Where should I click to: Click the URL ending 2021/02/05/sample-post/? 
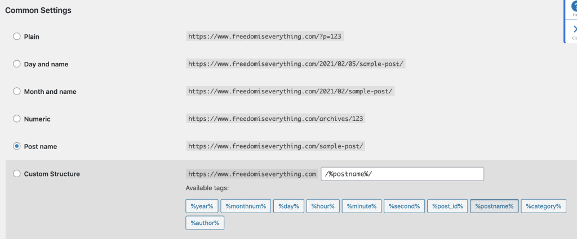[x=295, y=64]
